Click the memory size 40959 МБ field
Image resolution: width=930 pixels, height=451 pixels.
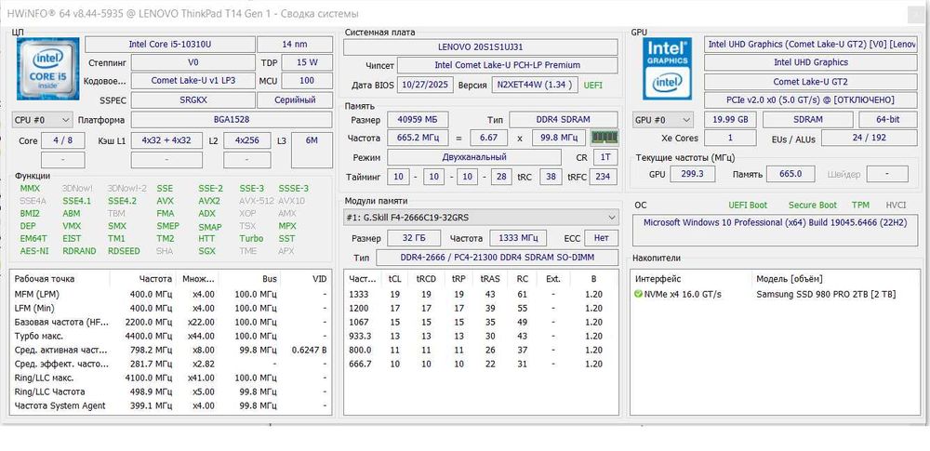click(x=418, y=120)
